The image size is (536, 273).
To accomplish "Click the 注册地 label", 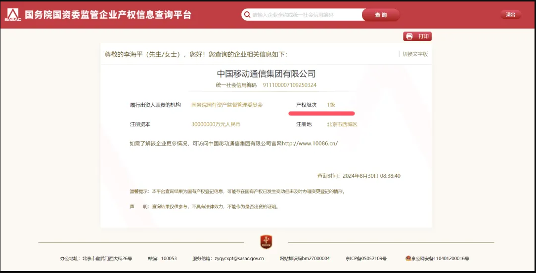I will pos(304,124).
